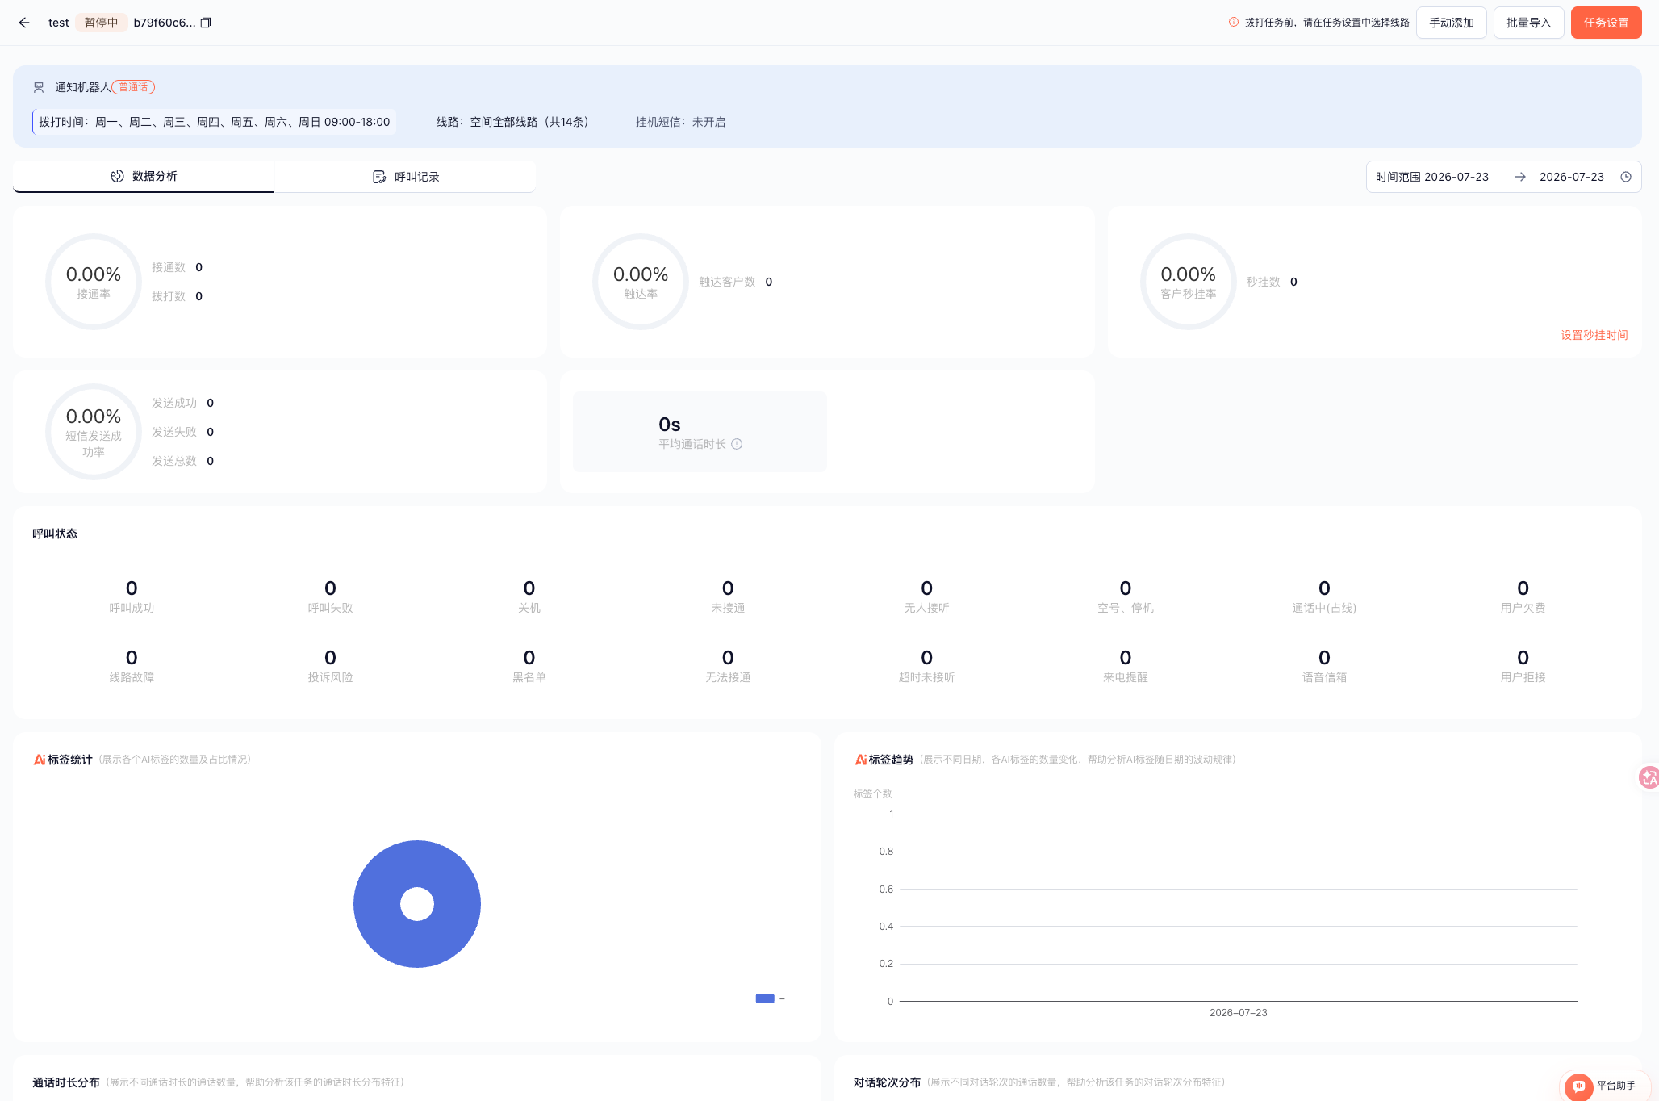The image size is (1659, 1101).
Task: Click the 呼叫成功 count
Action: pos(132,588)
